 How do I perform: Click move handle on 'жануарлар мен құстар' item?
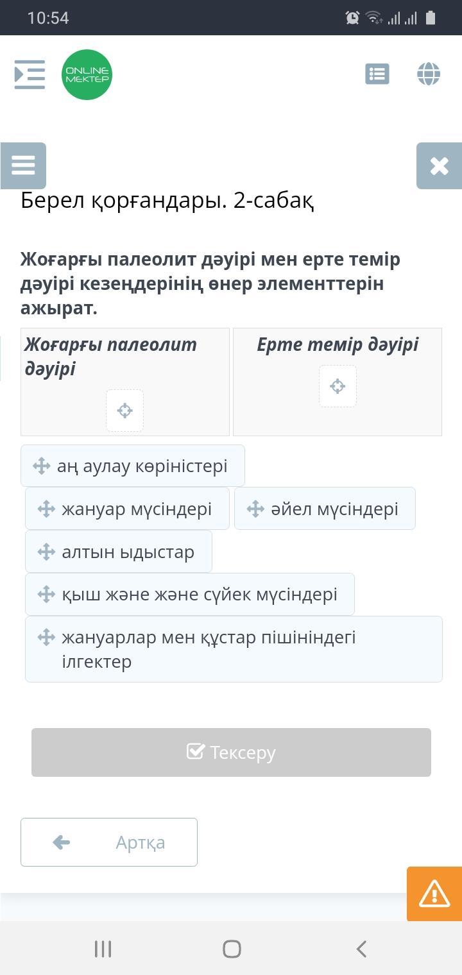(x=46, y=637)
